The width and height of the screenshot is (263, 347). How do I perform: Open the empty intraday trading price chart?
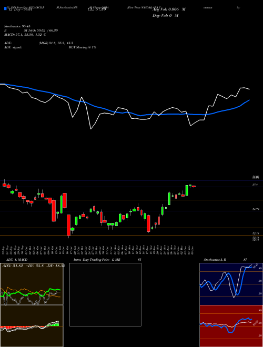point(105,294)
